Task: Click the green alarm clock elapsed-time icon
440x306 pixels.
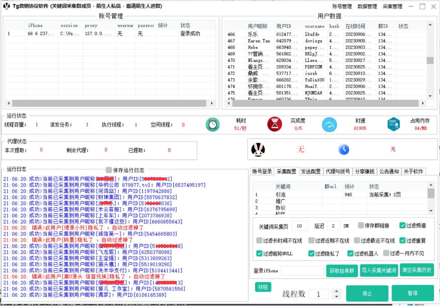Action: (212, 125)
